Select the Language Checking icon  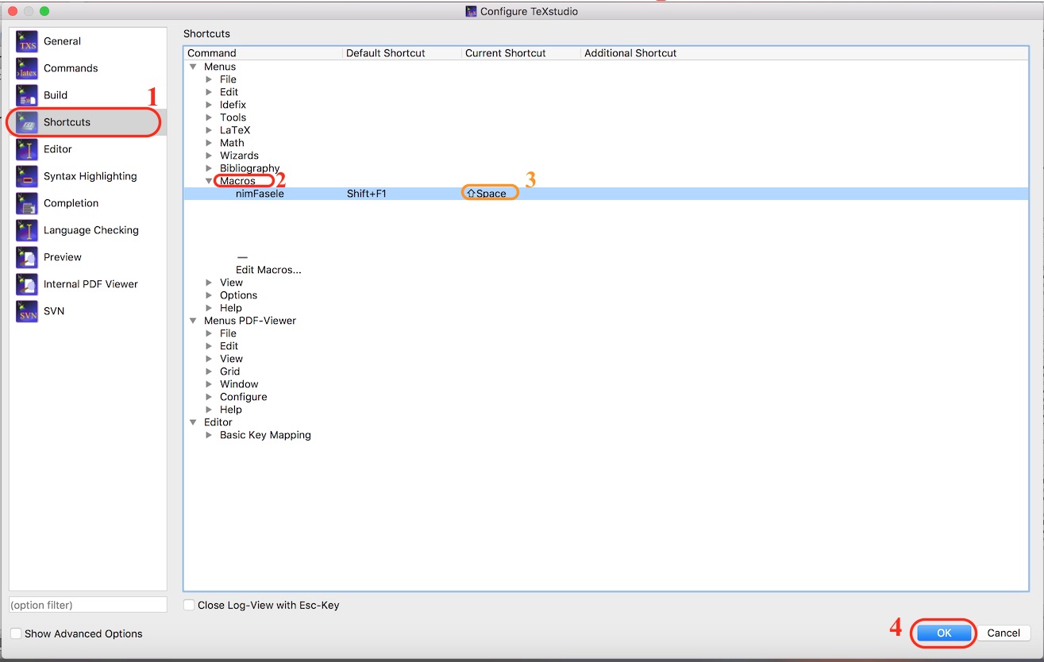[x=27, y=230]
